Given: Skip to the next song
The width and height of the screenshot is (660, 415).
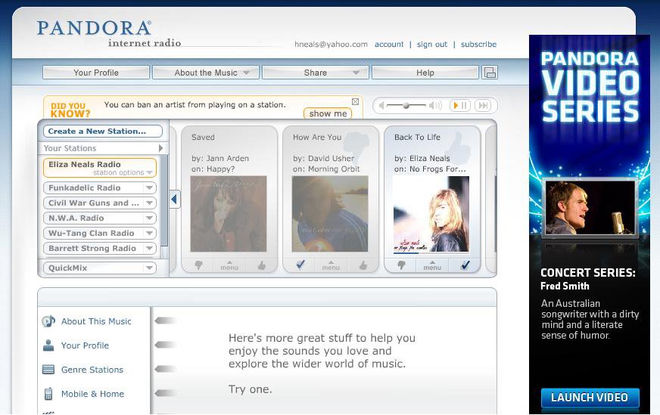Looking at the screenshot, I should [483, 106].
